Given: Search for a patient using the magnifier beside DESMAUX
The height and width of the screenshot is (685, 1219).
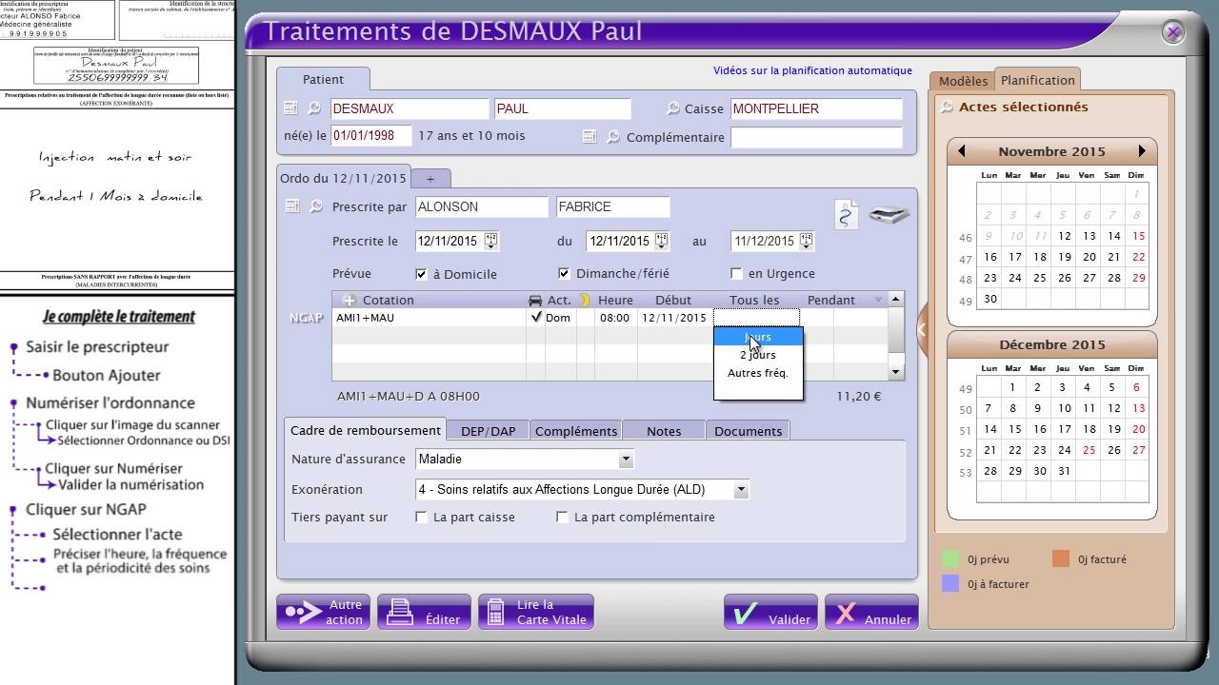Looking at the screenshot, I should pyautogui.click(x=313, y=108).
